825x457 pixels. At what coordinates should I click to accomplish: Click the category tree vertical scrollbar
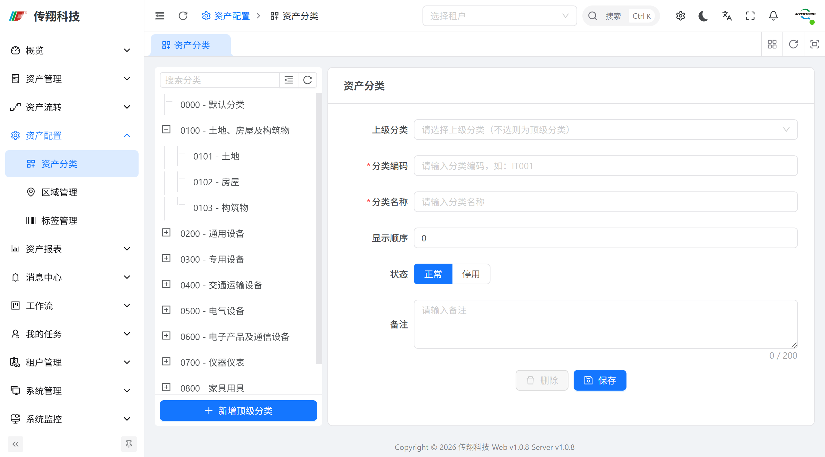click(x=319, y=228)
